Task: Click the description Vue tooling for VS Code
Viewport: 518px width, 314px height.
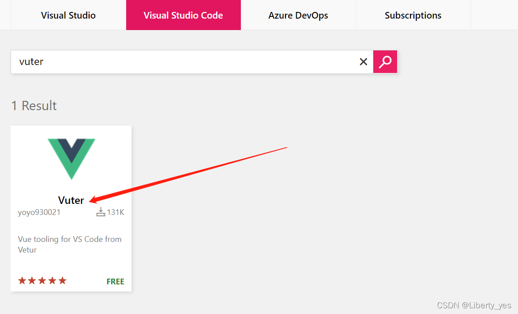Action: coord(70,245)
